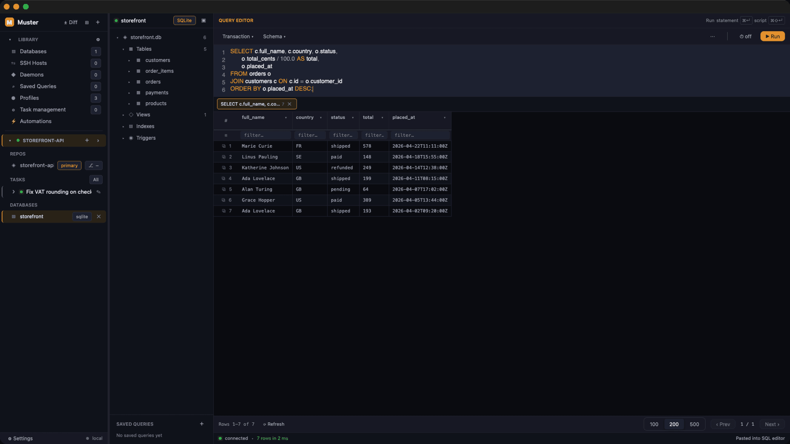Refresh the results
The height and width of the screenshot is (444, 790).
tap(274, 424)
